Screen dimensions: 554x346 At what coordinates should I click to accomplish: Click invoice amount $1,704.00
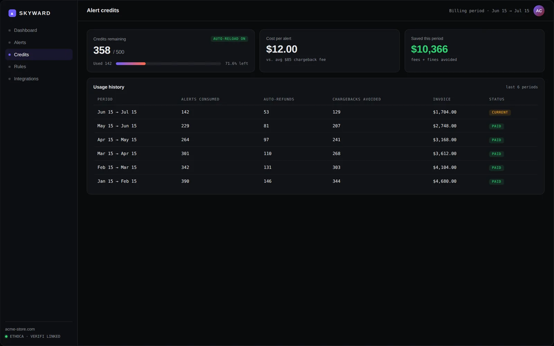coord(445,112)
